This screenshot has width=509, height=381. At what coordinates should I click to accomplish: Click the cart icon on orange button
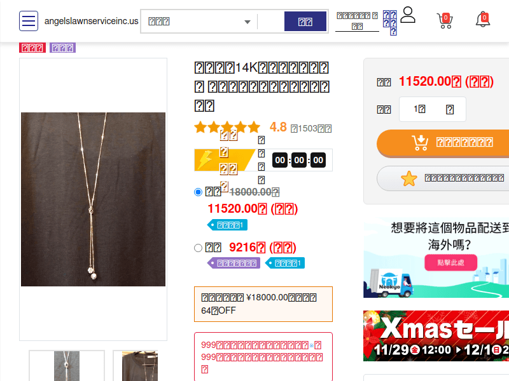420,142
